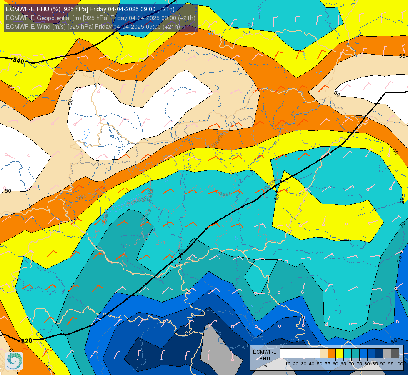Pick the teal 70-75 legend swatch
The width and height of the screenshot is (408, 375).
(x=355, y=353)
